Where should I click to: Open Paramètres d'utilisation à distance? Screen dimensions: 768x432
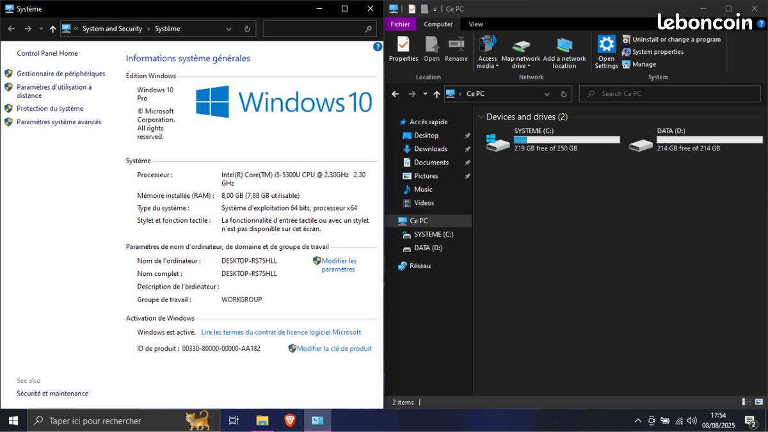click(54, 91)
